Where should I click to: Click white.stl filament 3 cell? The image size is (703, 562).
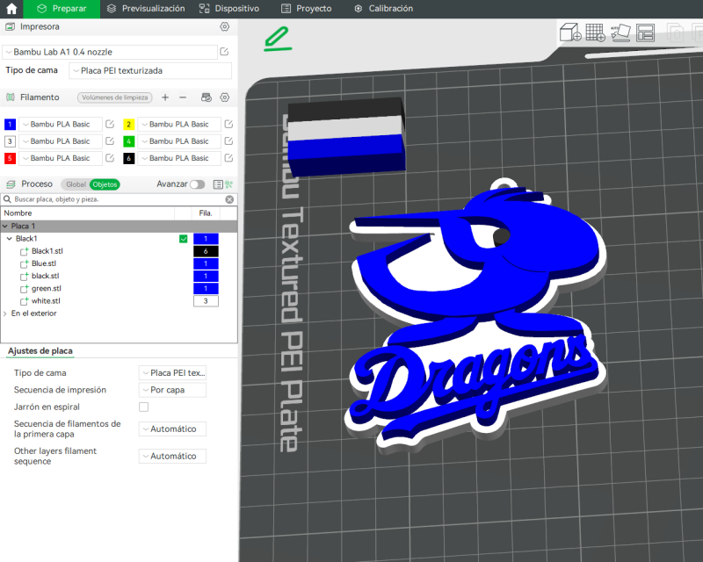[x=206, y=301]
